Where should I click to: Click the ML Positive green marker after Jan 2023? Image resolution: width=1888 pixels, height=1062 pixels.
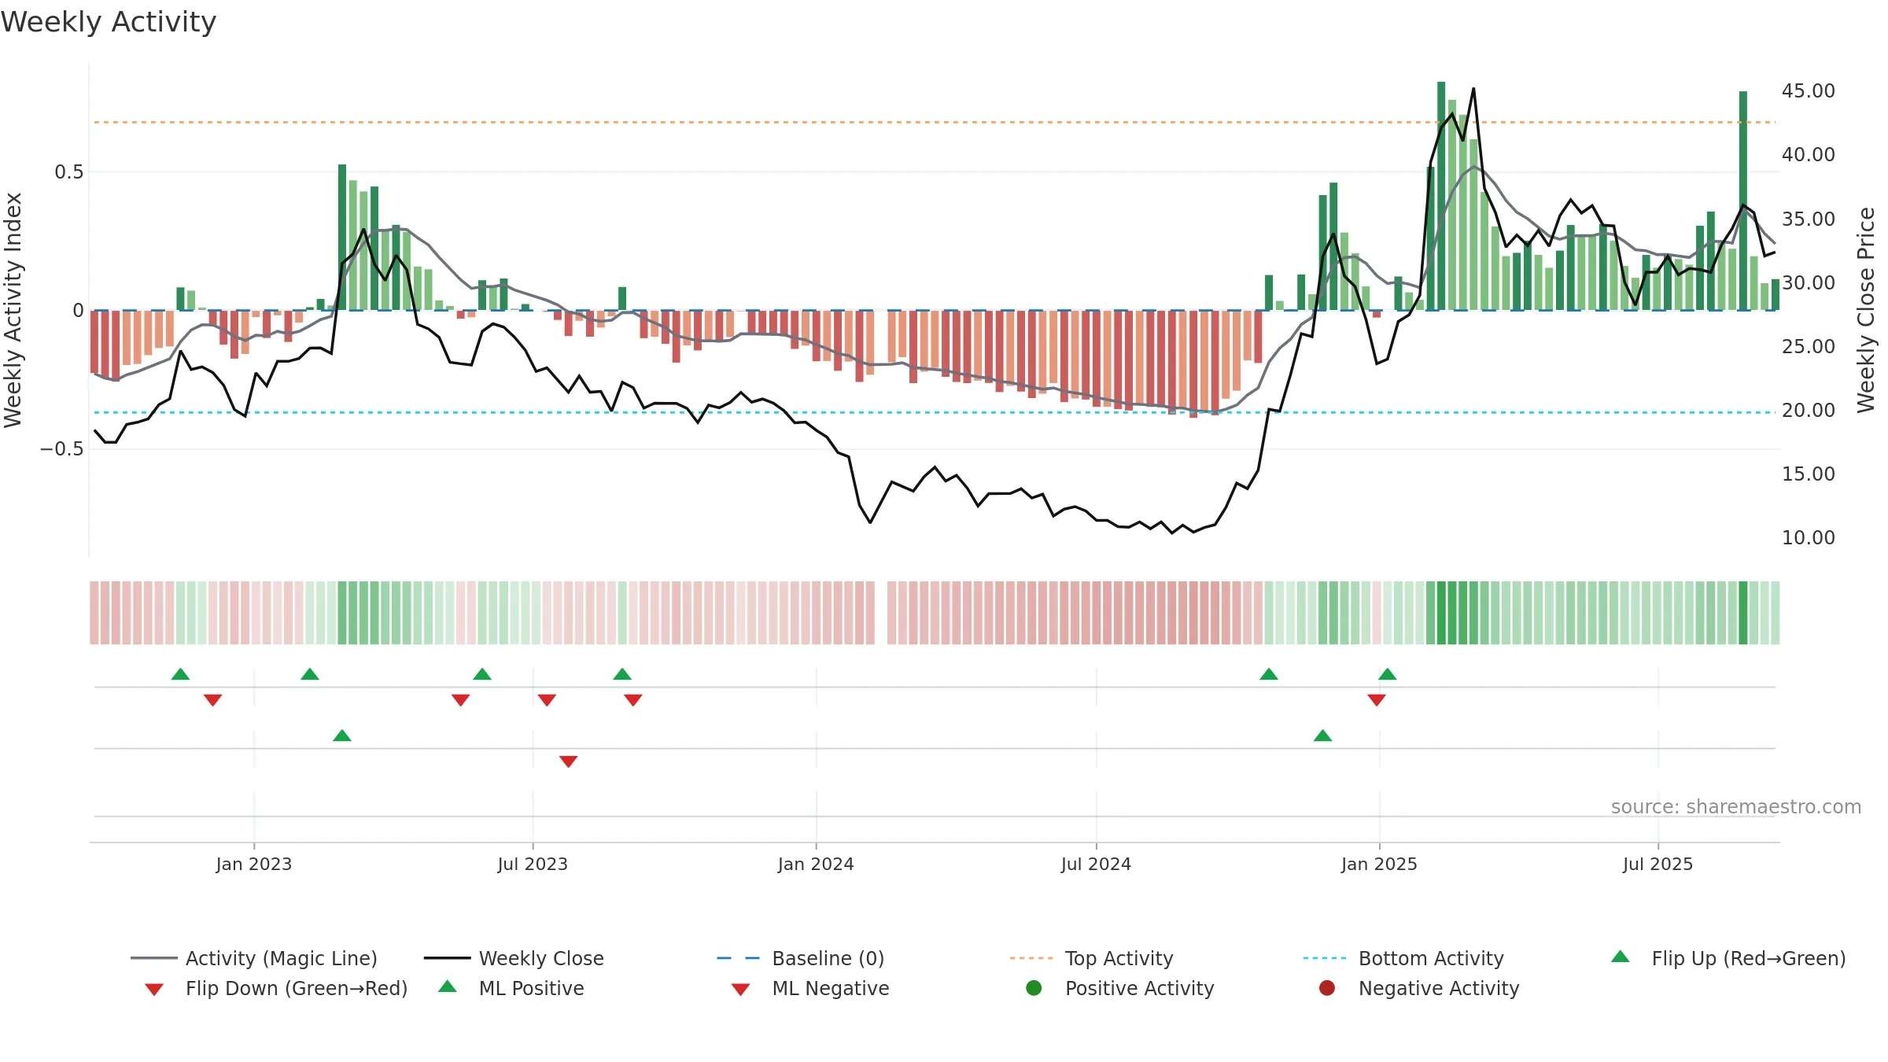[x=342, y=736]
